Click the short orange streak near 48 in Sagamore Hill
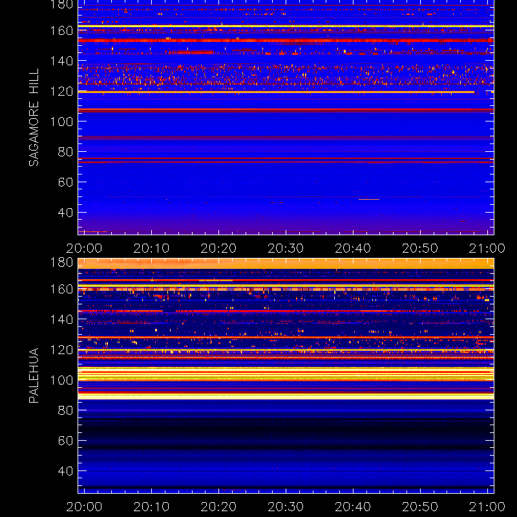517x517 pixels. click(x=369, y=199)
